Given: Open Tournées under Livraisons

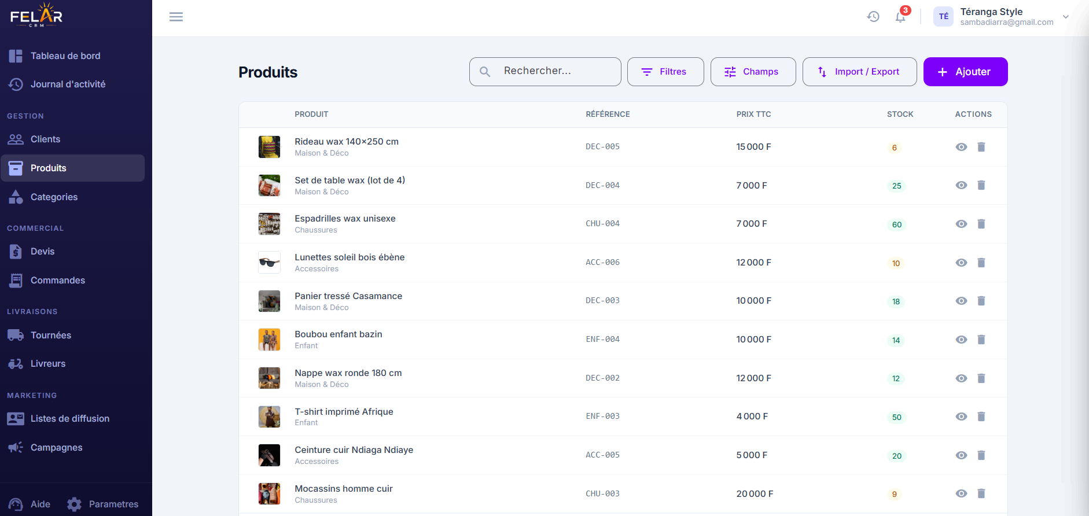Looking at the screenshot, I should pos(72,336).
